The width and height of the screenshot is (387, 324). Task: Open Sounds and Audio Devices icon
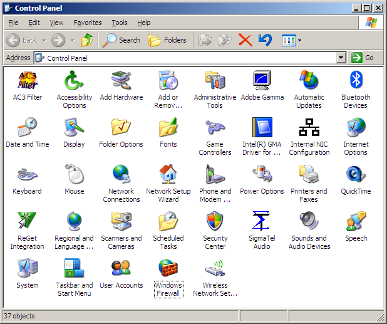309,221
